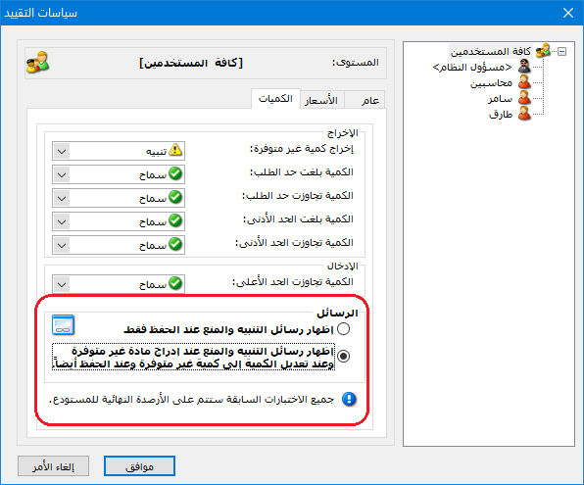Click the سامر user icon
Screen dimensions: 584x485
point(524,98)
